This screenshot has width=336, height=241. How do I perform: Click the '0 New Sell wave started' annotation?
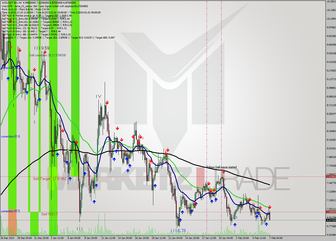point(221,167)
